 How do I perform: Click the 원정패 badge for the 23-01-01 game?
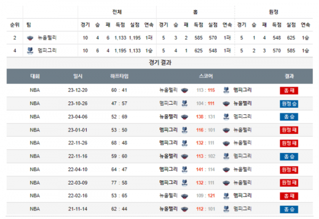(289, 130)
